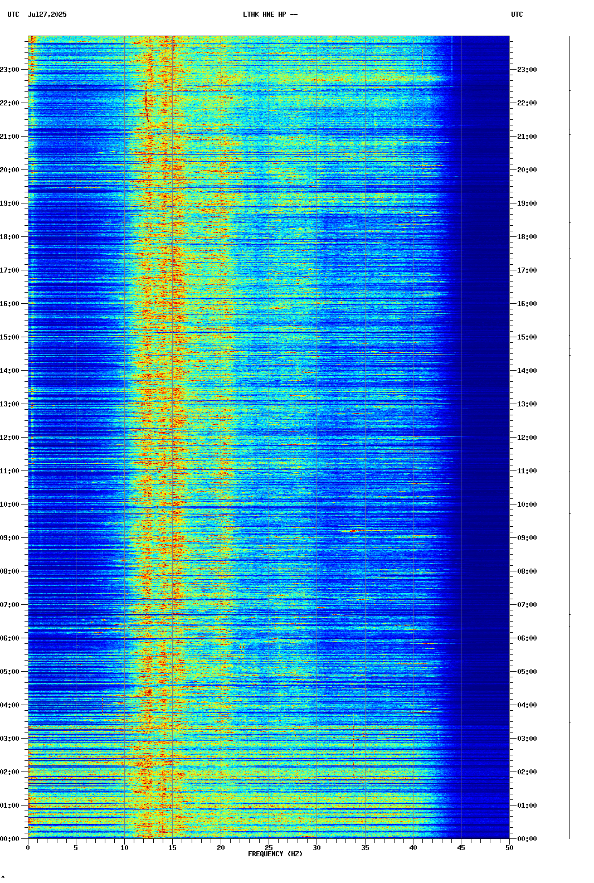
Task: Click 11:00 on the right time axis
Action: pyautogui.click(x=527, y=471)
